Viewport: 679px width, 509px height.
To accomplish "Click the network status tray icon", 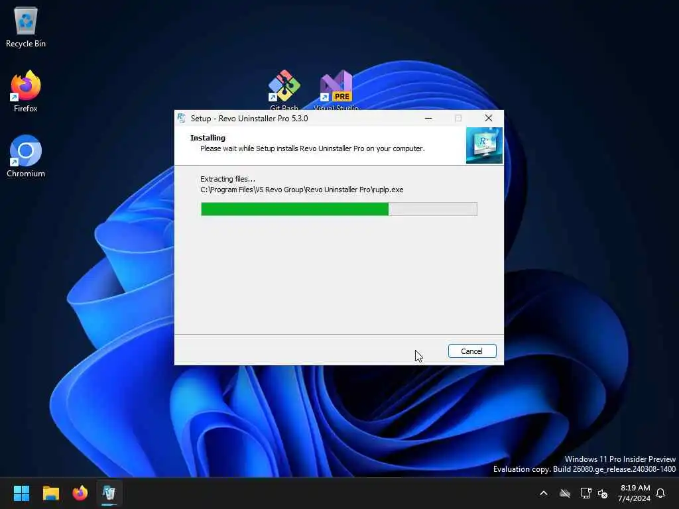I will click(586, 493).
